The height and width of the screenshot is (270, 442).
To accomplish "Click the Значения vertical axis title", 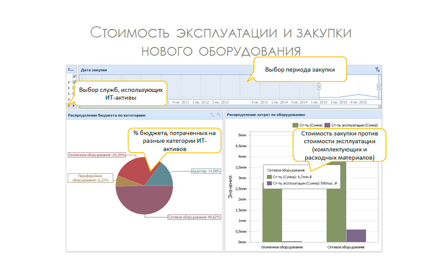I will coord(230,187).
